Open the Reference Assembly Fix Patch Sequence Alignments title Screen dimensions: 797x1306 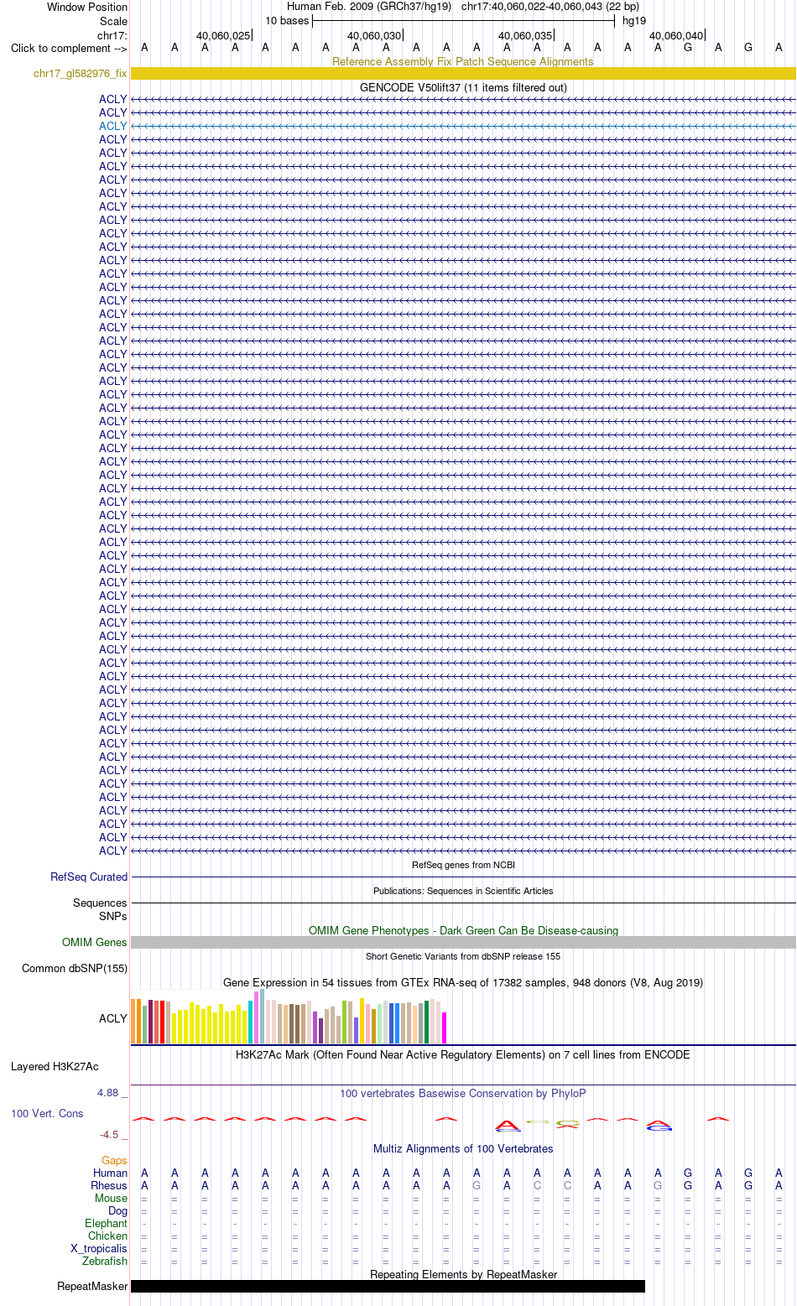click(463, 61)
